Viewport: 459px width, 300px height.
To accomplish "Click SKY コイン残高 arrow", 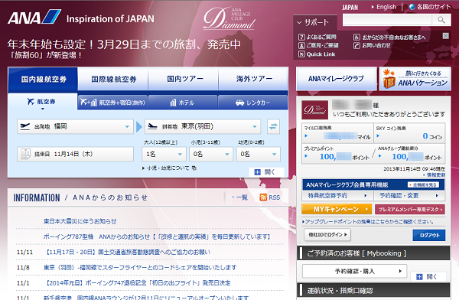I will pos(378,136).
